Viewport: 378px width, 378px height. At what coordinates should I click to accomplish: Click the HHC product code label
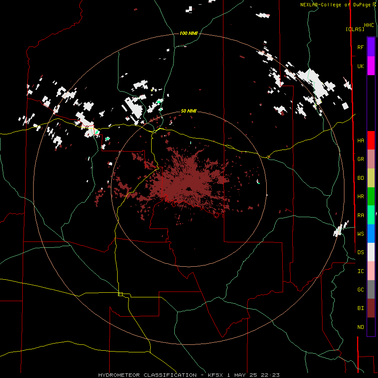point(369,25)
